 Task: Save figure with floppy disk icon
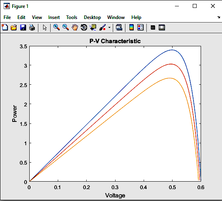pyautogui.click(x=23, y=27)
